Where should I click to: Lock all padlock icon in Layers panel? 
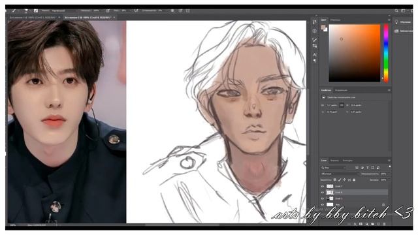coord(354,180)
